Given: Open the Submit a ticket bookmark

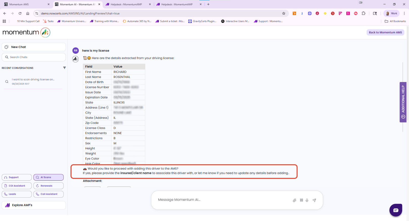Looking at the screenshot, I should (x=170, y=21).
